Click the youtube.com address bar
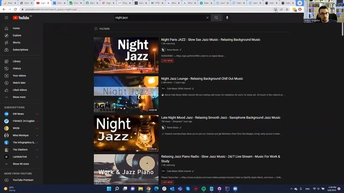The image size is (344, 193). 147,10
